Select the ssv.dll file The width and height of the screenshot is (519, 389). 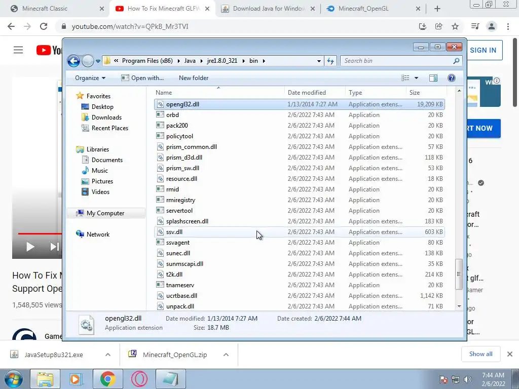[x=299, y=232]
